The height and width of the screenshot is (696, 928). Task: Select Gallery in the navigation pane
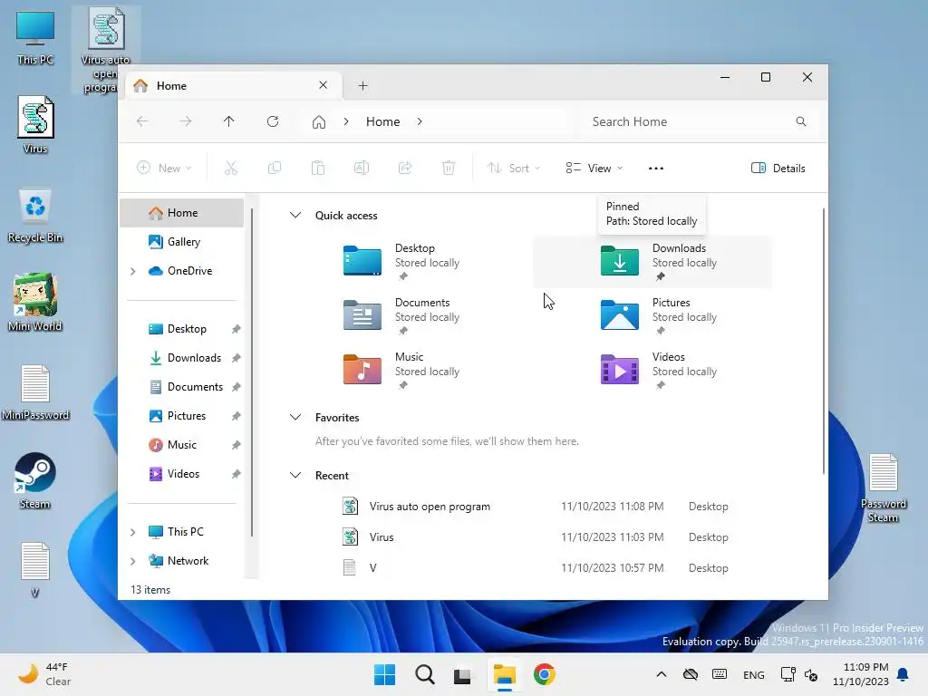(181, 242)
